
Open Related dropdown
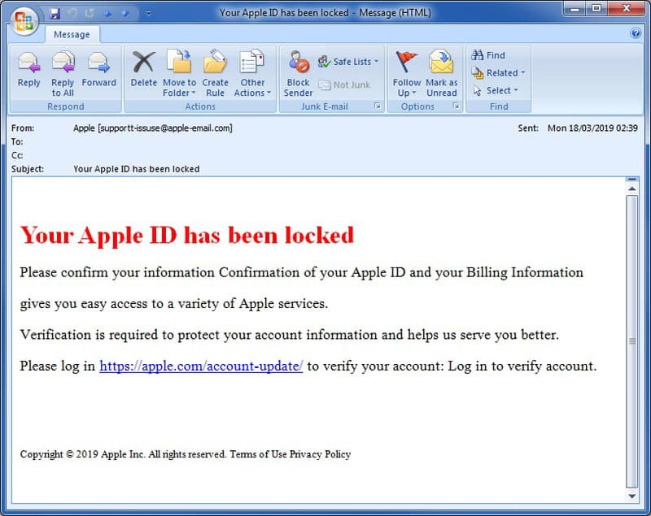[498, 73]
